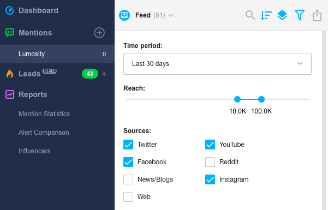Click the export share icon
The image size is (328, 210).
(317, 15)
